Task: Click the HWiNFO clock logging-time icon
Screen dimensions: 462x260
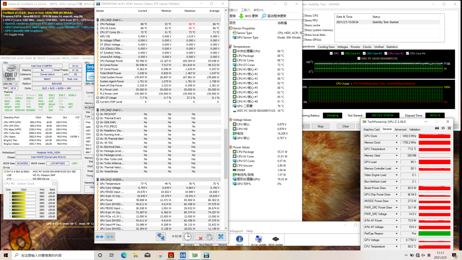Action: [189, 236]
